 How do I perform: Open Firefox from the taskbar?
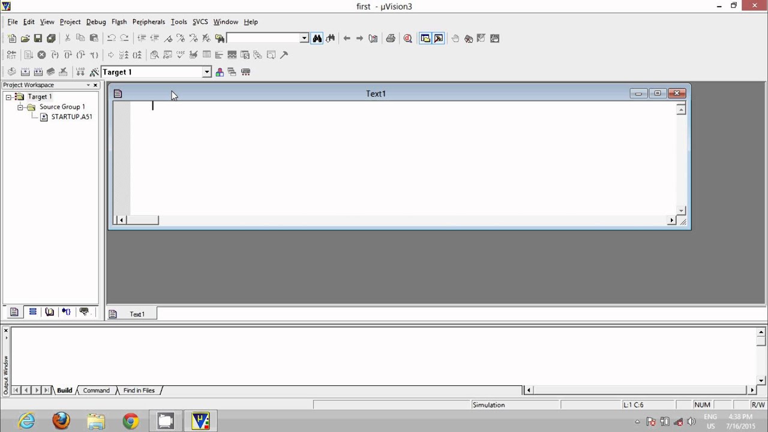[x=61, y=421]
